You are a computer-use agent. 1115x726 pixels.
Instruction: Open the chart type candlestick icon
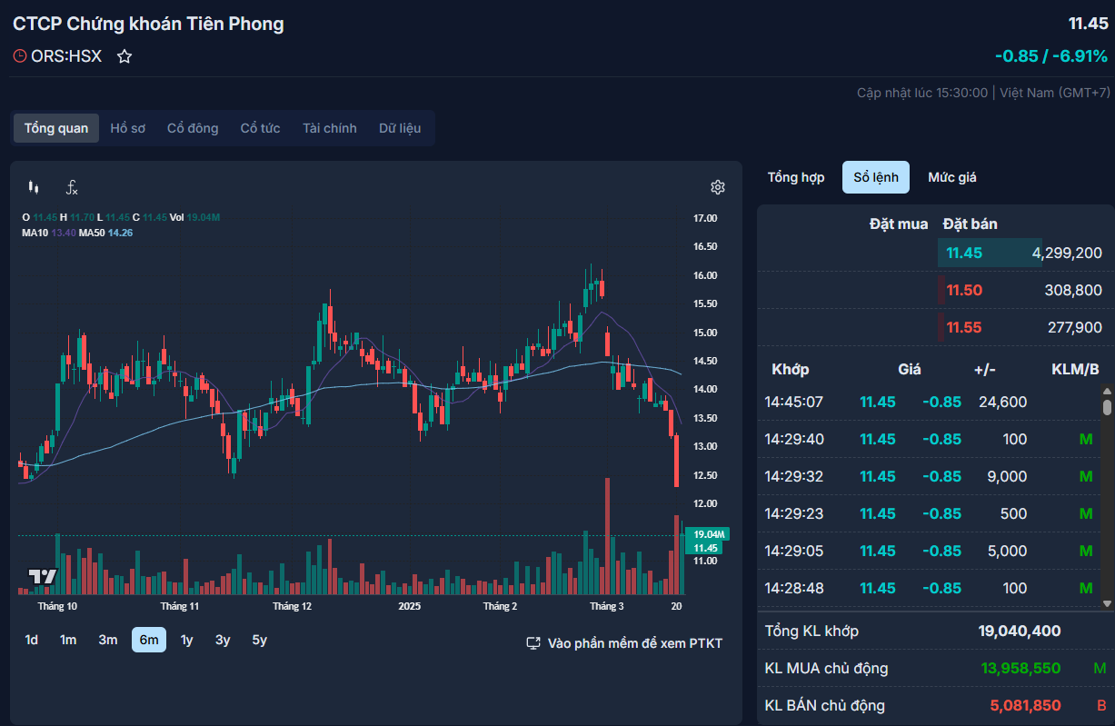(x=34, y=187)
